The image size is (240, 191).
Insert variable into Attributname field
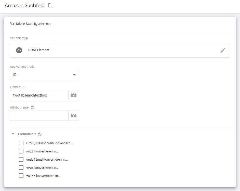(74, 116)
